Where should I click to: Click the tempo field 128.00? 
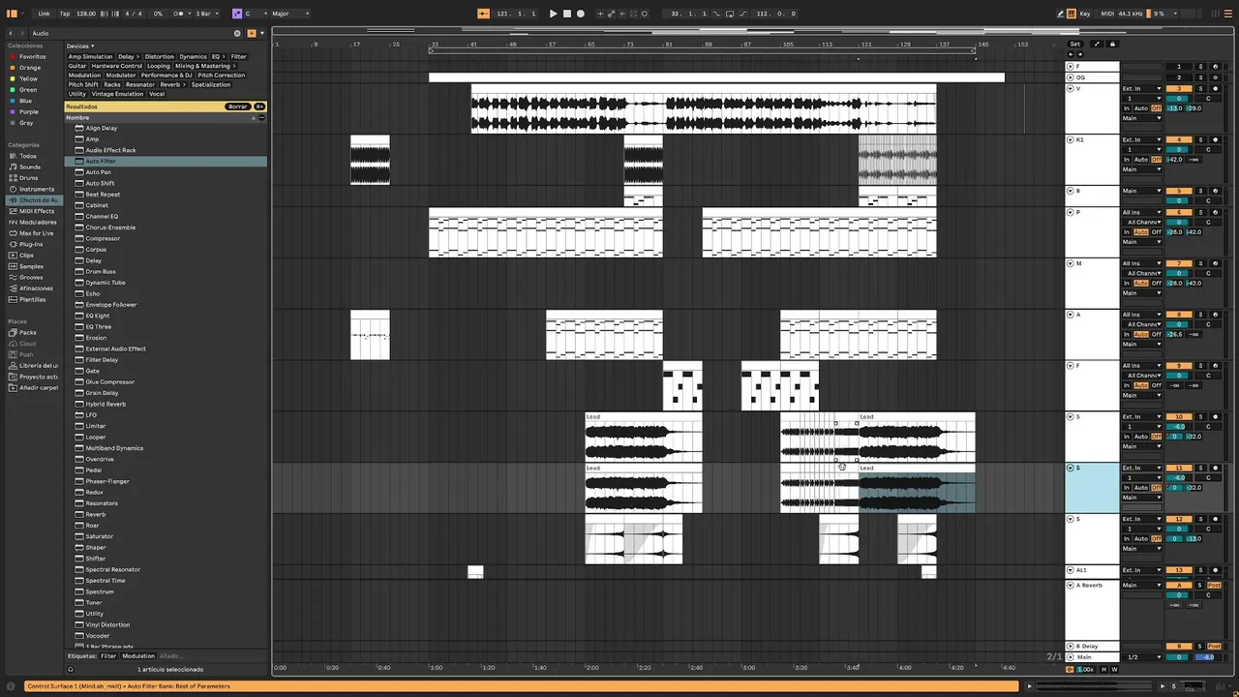86,14
